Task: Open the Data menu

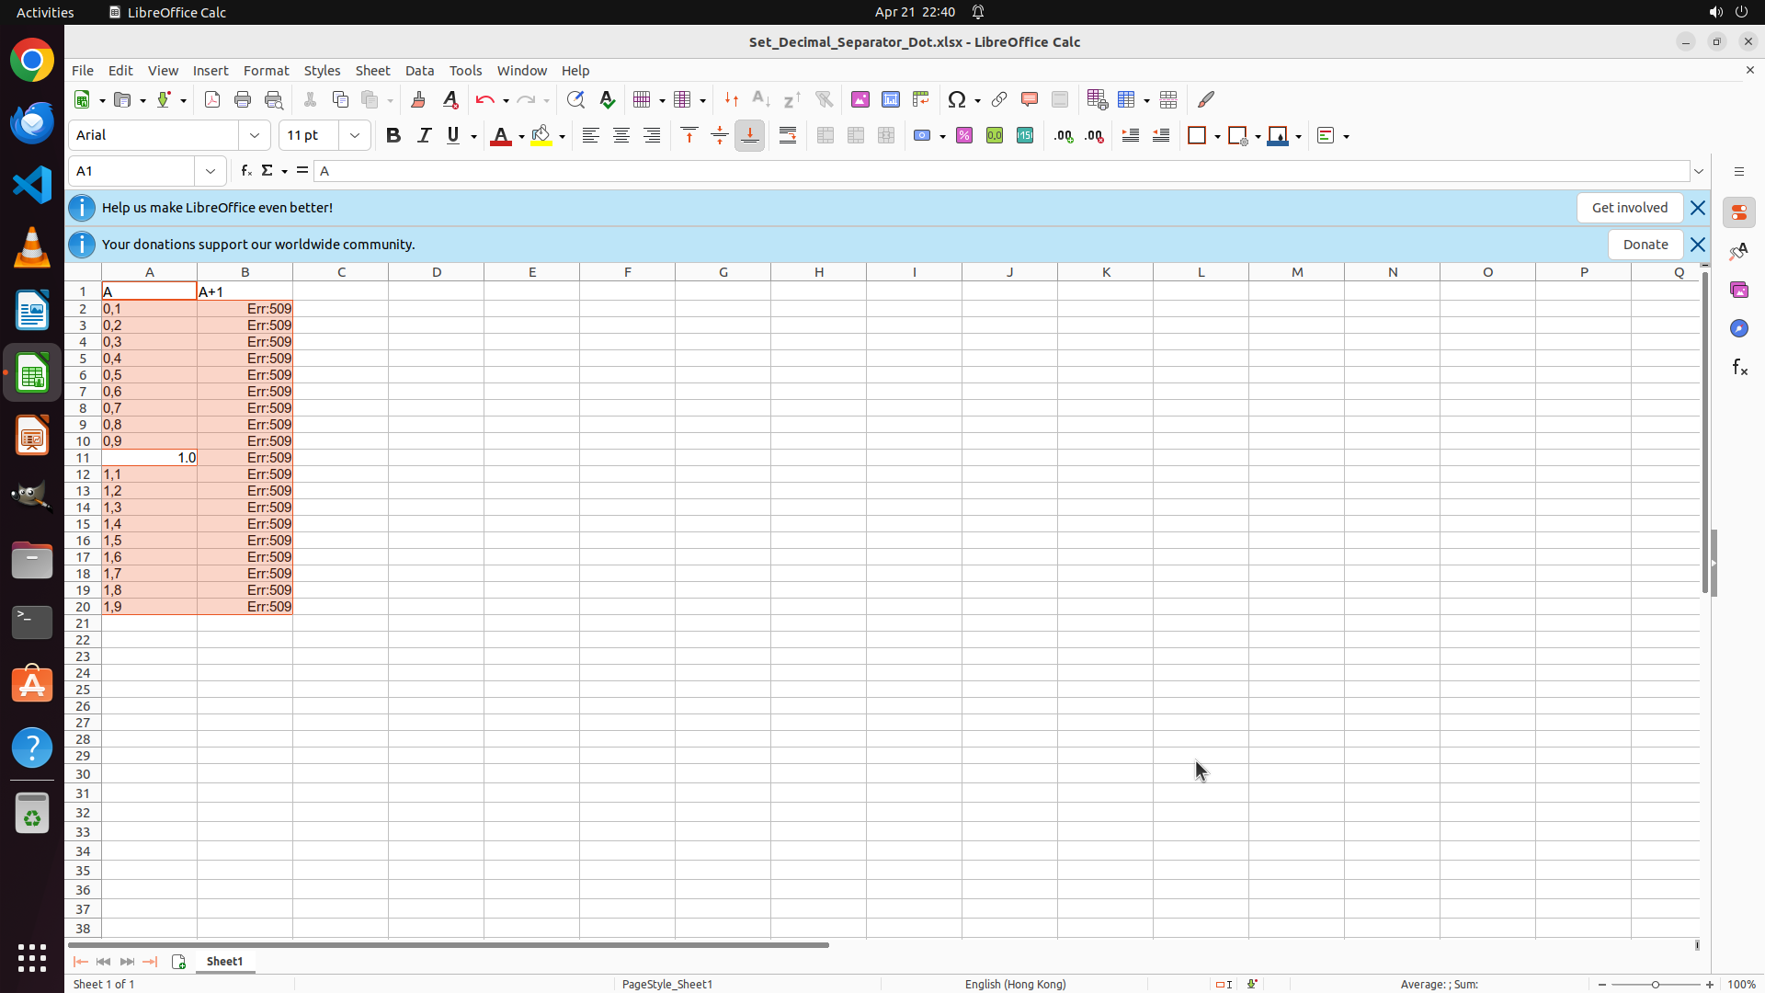Action: click(419, 71)
